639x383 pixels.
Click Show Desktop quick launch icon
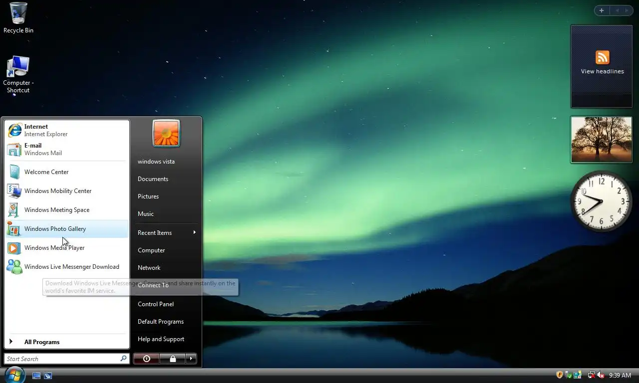36,376
